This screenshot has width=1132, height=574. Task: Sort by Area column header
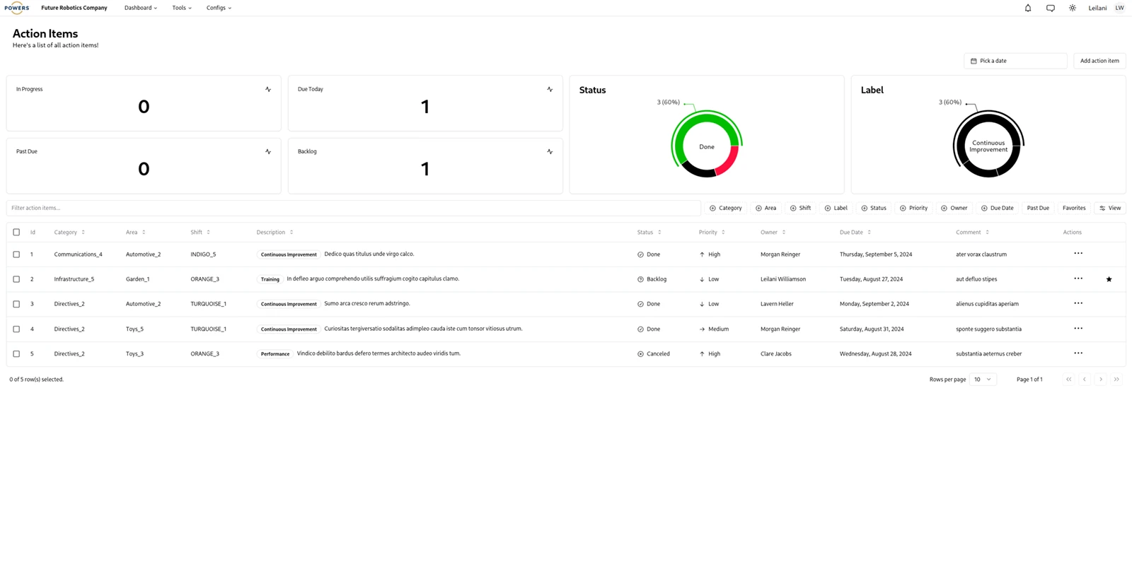click(136, 232)
